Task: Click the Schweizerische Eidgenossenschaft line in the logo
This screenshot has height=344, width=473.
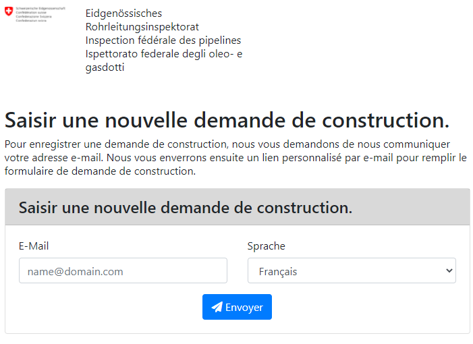Action: pos(40,9)
